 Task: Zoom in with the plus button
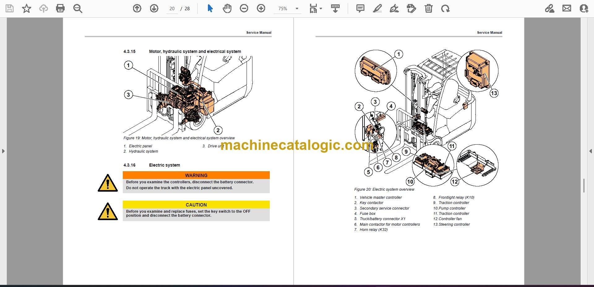pyautogui.click(x=261, y=8)
